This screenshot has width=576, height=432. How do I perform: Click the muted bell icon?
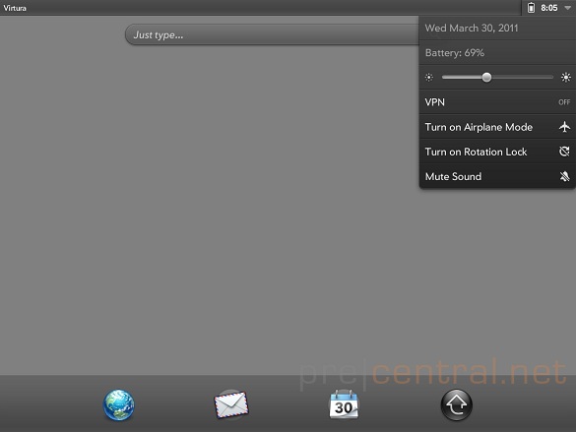(564, 176)
